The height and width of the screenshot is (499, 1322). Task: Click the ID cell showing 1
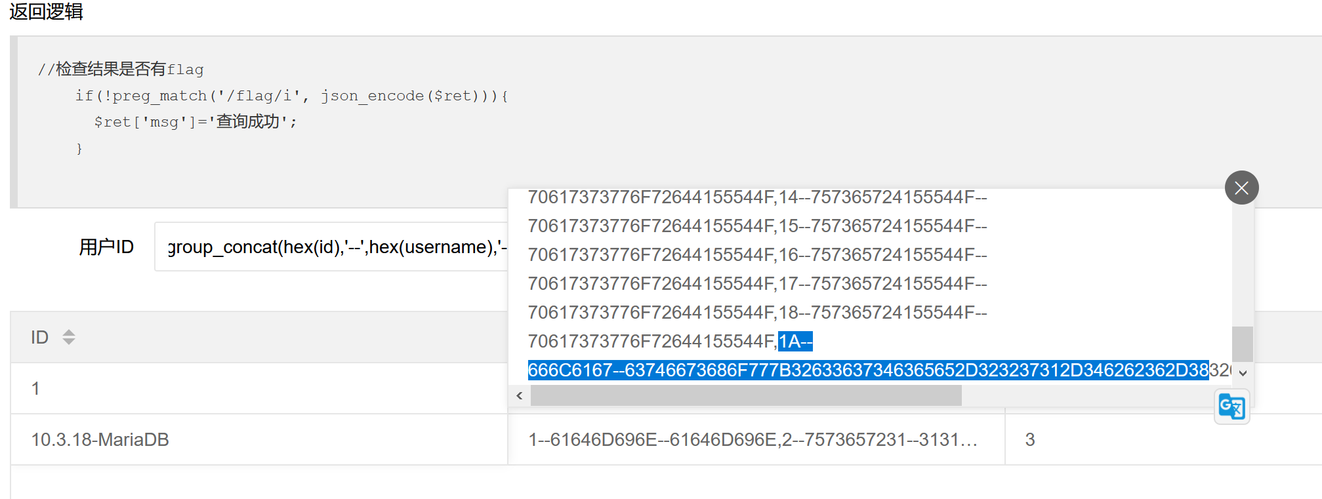pyautogui.click(x=35, y=389)
